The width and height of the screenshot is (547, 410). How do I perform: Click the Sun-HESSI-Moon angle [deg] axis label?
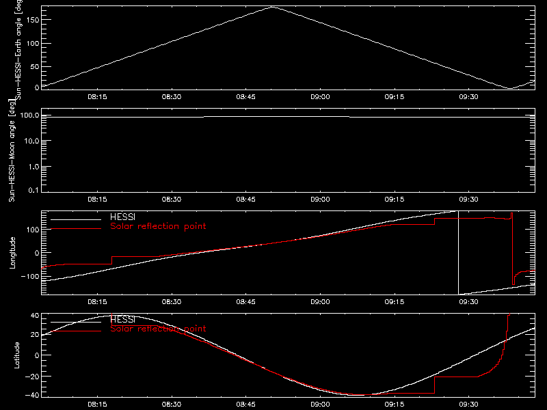[x=12, y=150]
